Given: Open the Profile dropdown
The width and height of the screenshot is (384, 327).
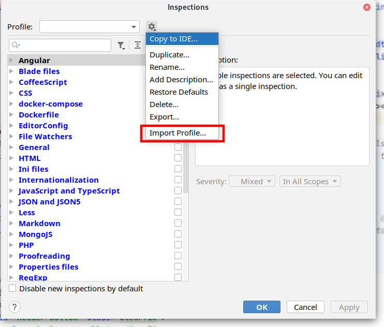Looking at the screenshot, I should 90,26.
